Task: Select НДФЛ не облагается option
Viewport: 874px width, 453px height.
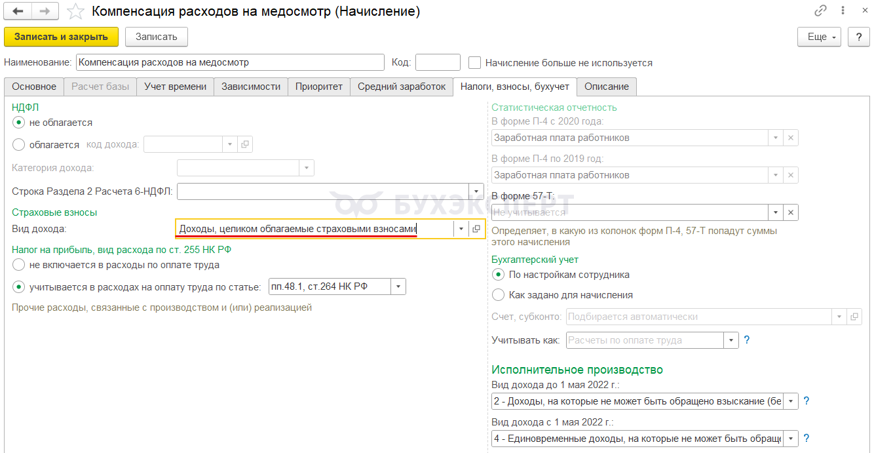Action: pyautogui.click(x=18, y=123)
